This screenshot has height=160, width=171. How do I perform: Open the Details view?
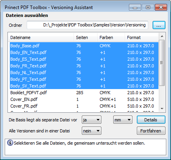coord(151,120)
